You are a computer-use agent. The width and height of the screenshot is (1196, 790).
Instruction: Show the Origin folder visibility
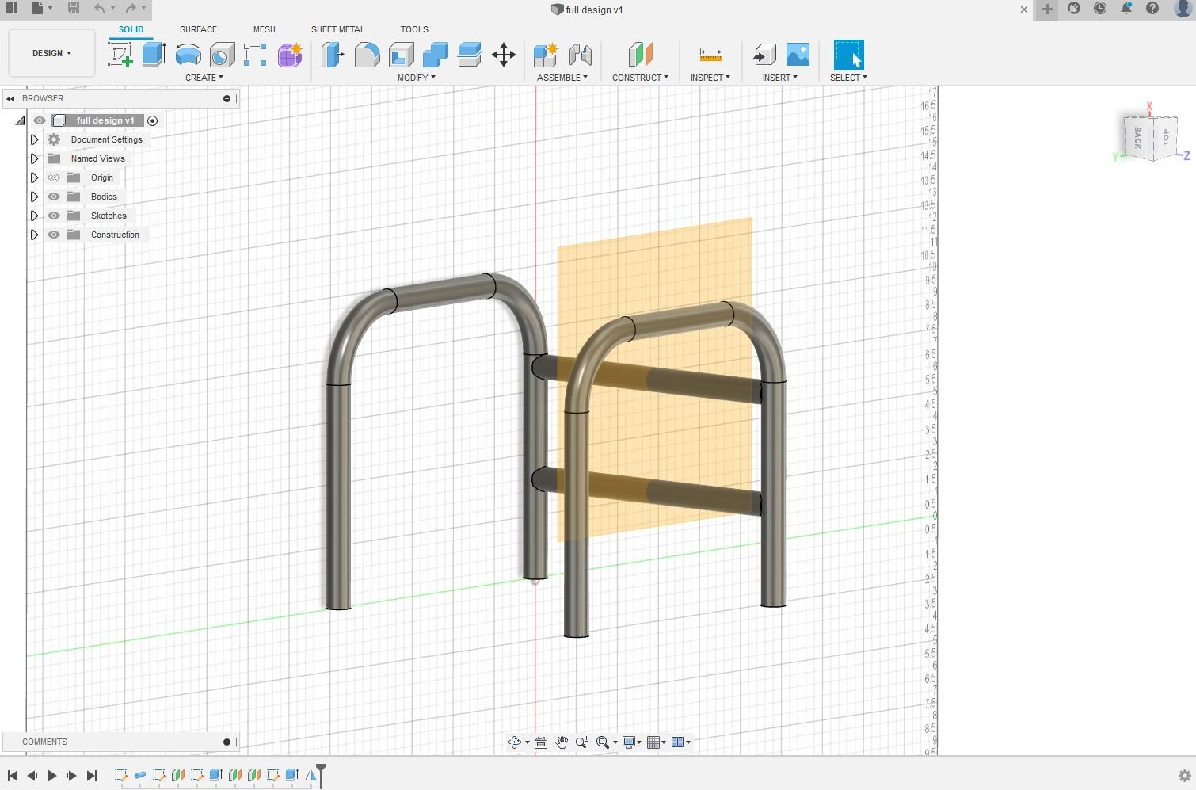tap(53, 177)
